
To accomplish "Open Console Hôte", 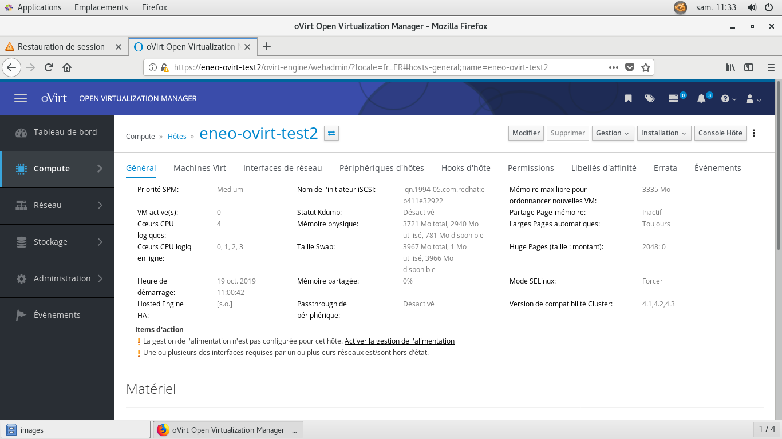I will pyautogui.click(x=720, y=133).
